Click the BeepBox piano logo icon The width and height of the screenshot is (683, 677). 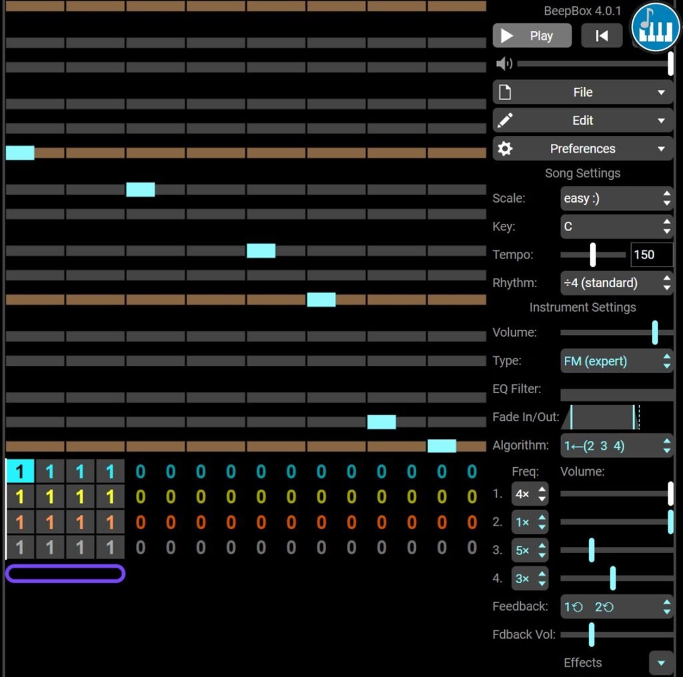click(655, 27)
